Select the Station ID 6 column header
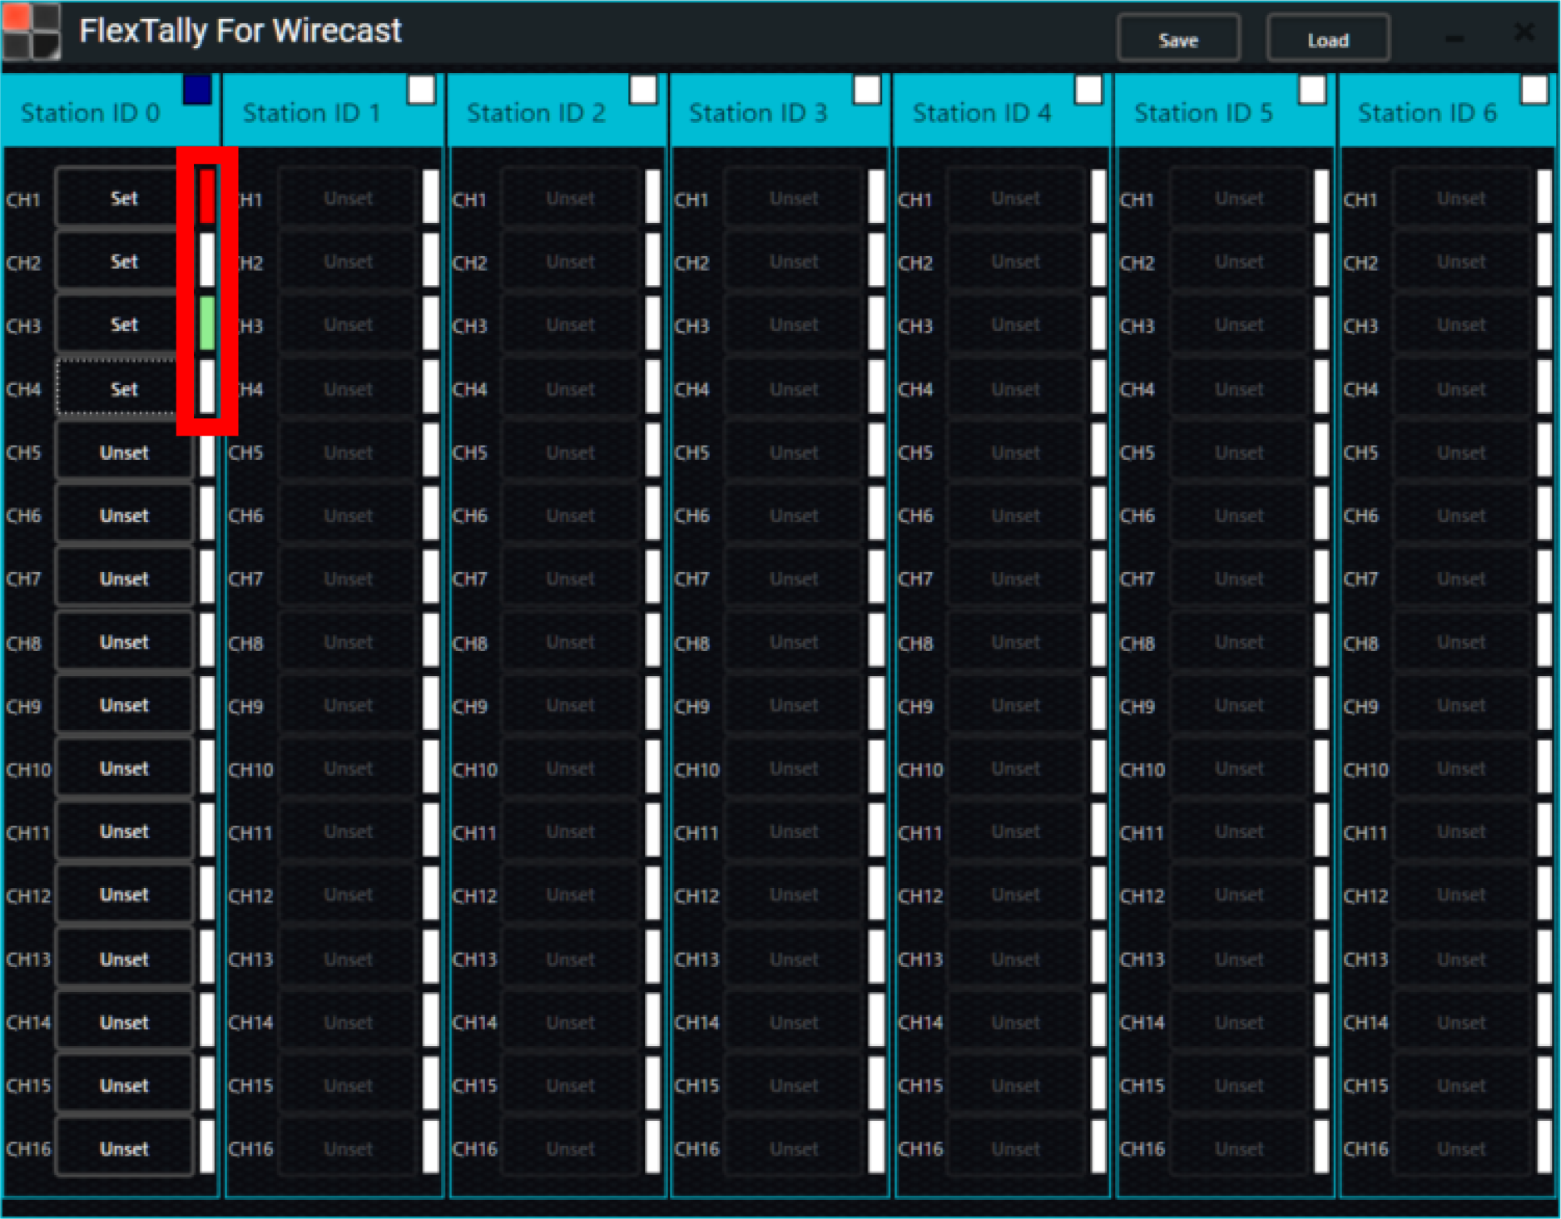This screenshot has width=1561, height=1219. (x=1430, y=111)
